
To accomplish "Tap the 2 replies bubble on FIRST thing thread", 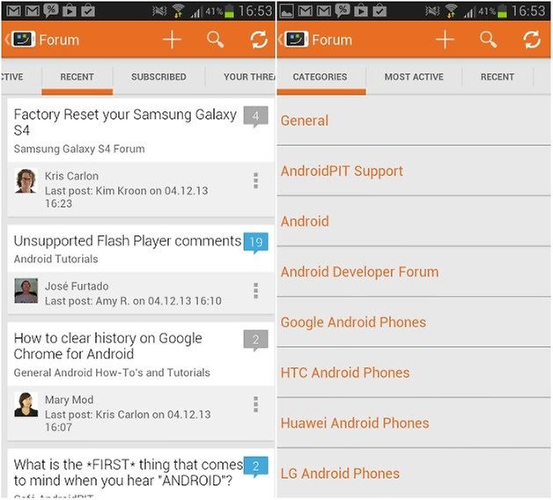I will point(255,467).
